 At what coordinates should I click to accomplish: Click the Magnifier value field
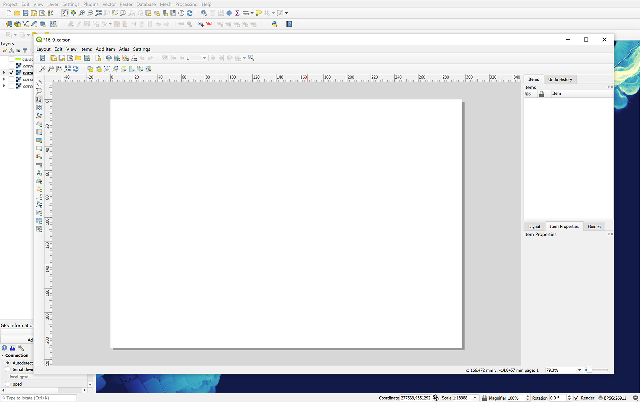(515, 398)
